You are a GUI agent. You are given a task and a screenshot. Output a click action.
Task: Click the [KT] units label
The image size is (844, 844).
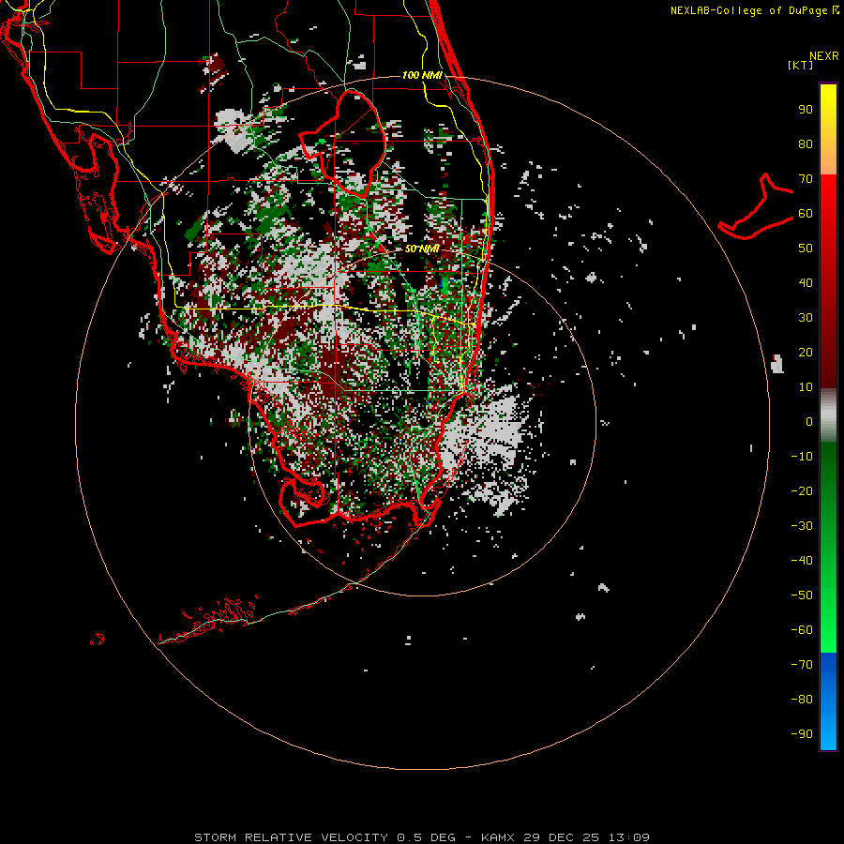tap(801, 65)
